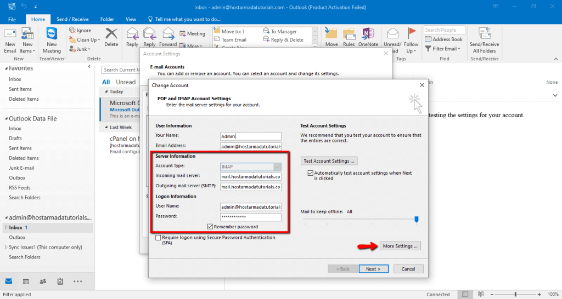Collapse the admin@hostarmadatutorials account group
This screenshot has height=299, width=562.
6,218
